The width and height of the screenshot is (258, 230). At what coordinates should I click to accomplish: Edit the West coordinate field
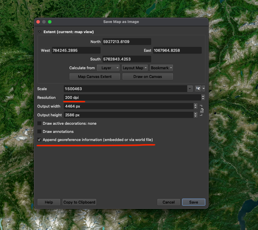coord(76,50)
